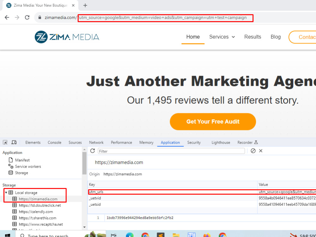Delete selected entry with the X icon
This screenshot has width=316, height=237.
tap(261, 151)
